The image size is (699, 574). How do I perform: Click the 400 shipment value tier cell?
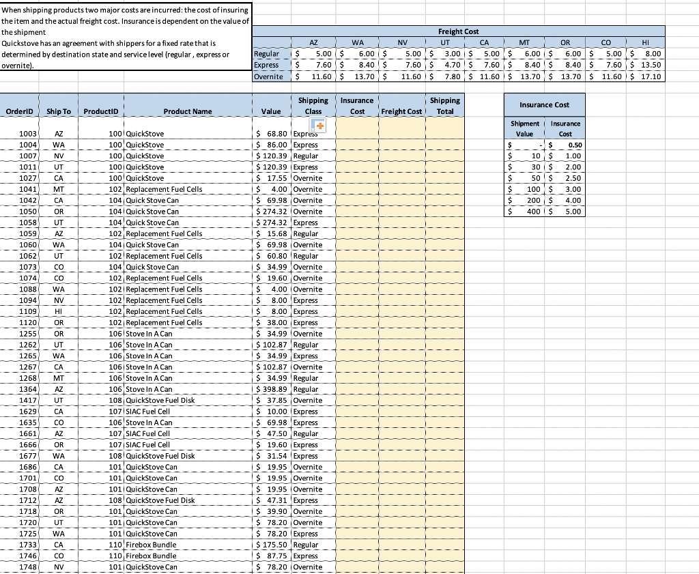point(525,212)
